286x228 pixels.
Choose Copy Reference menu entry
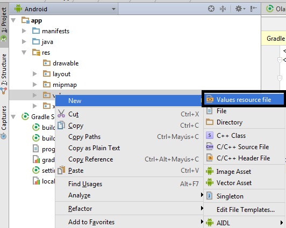pos(129,159)
